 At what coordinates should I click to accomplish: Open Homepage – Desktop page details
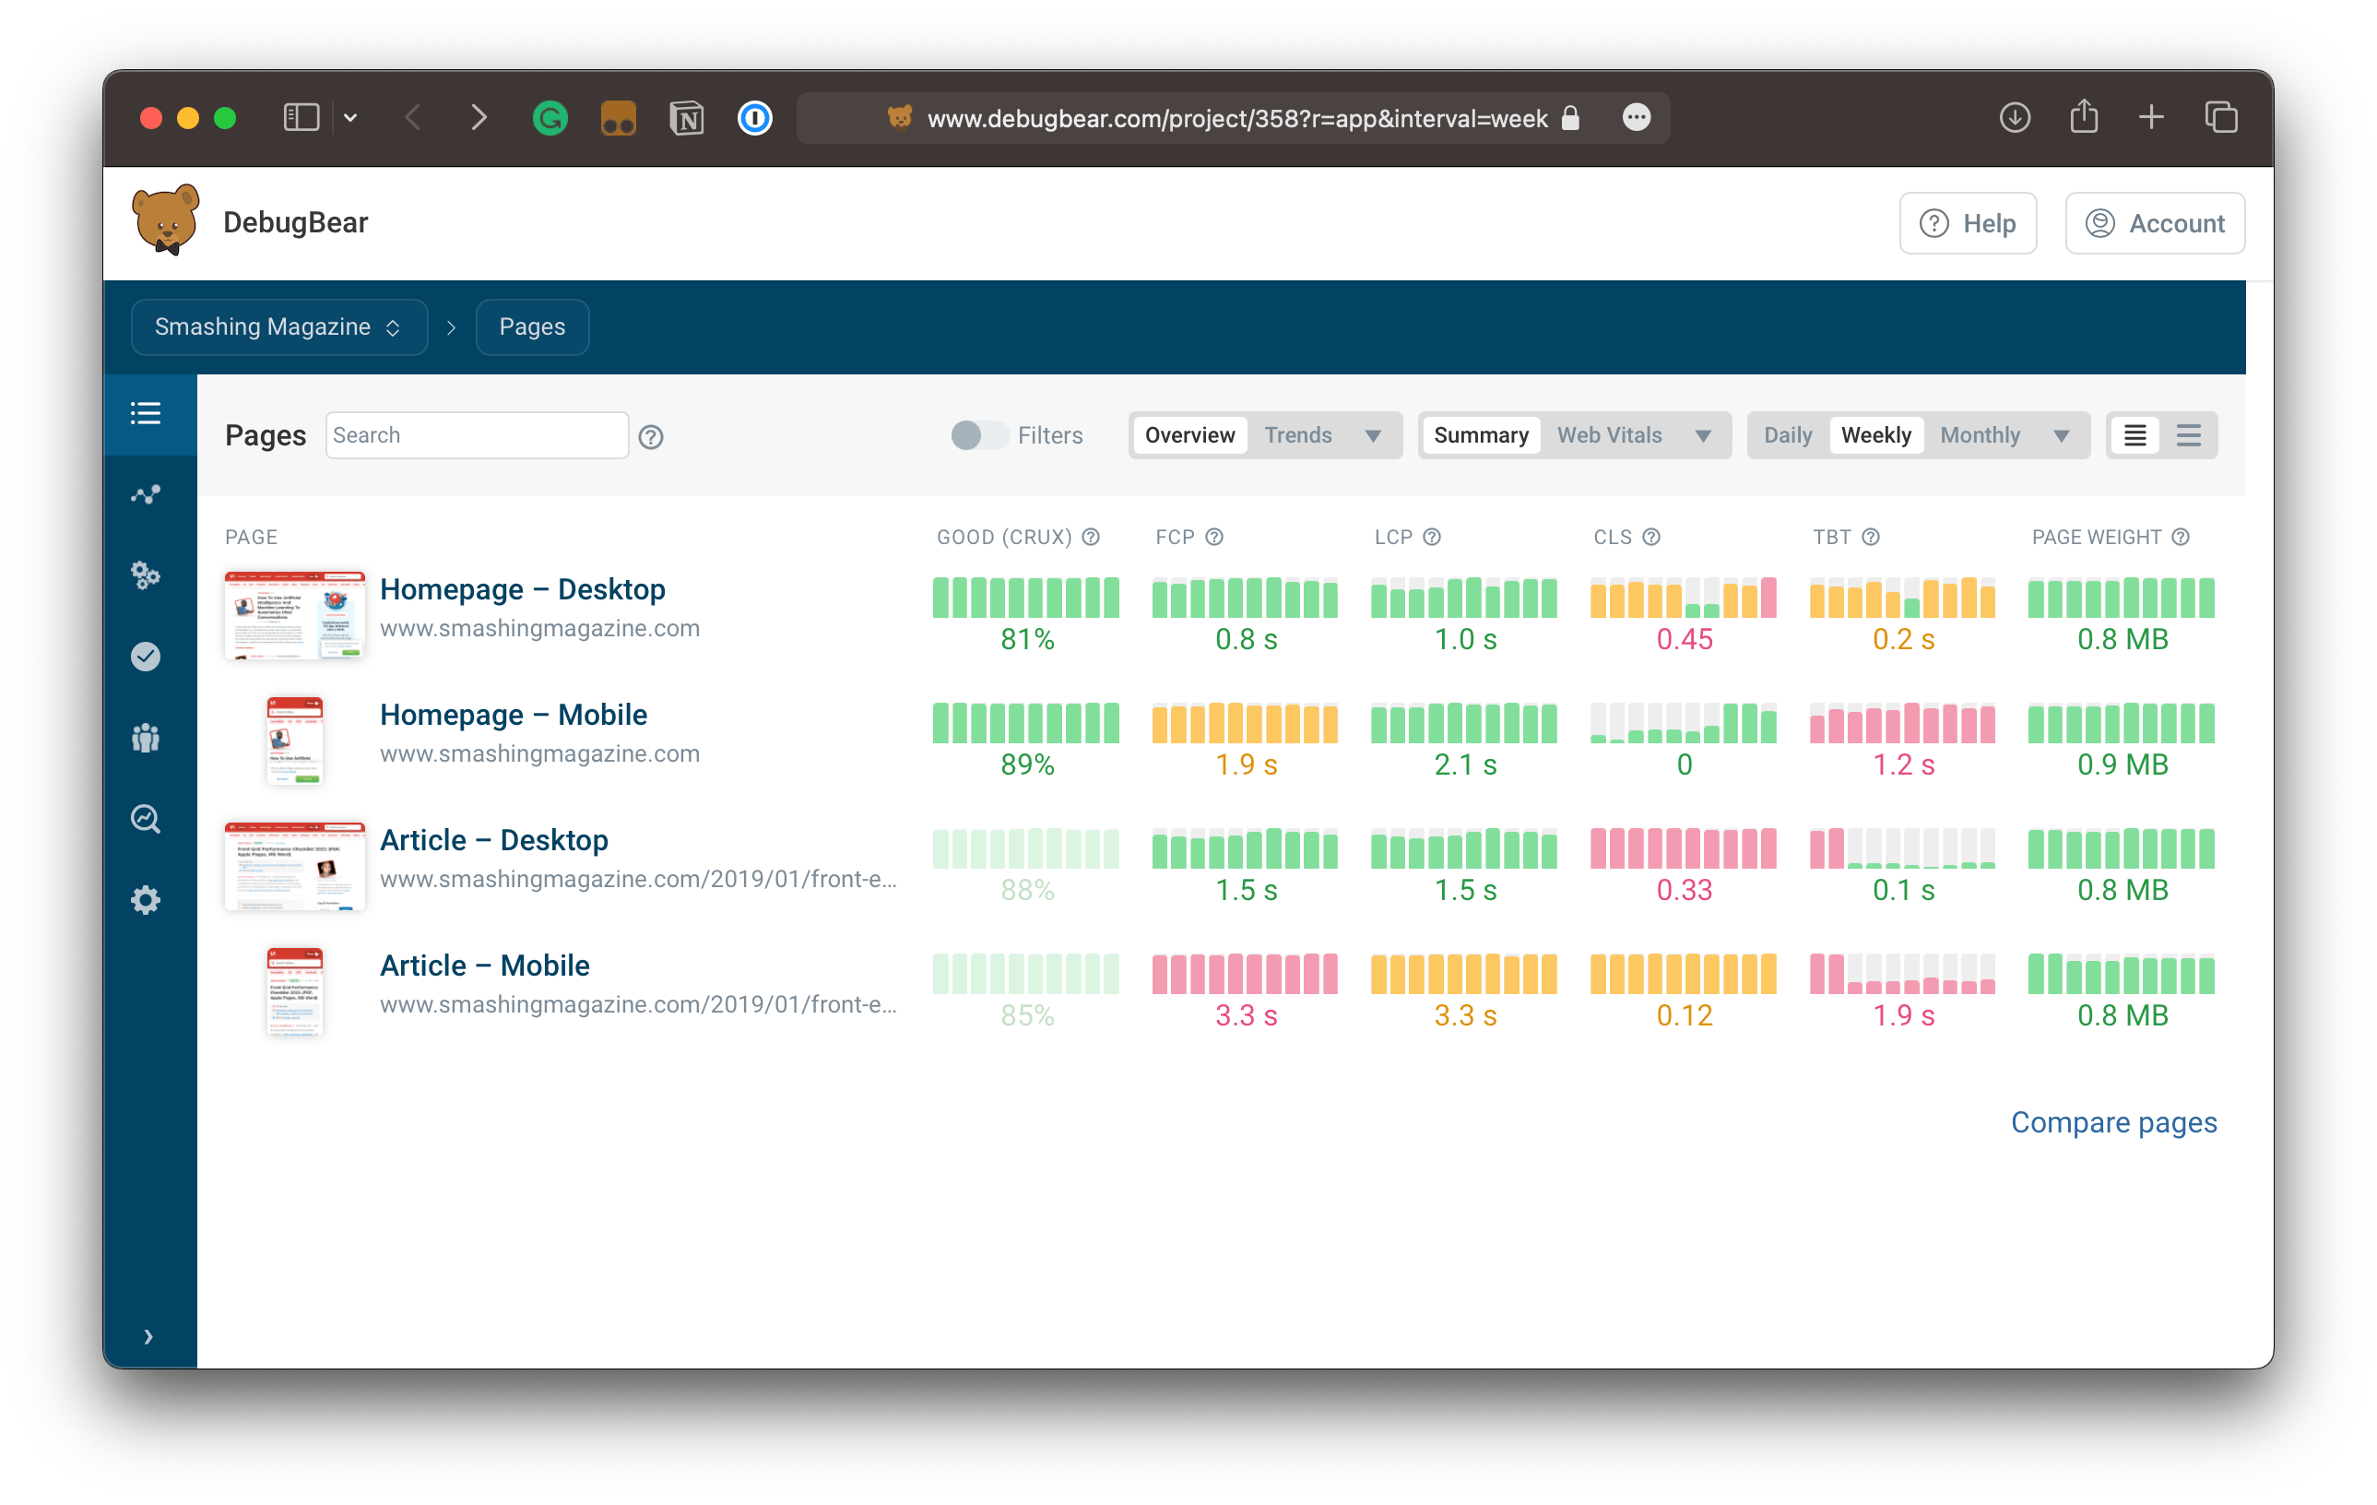pyautogui.click(x=523, y=588)
